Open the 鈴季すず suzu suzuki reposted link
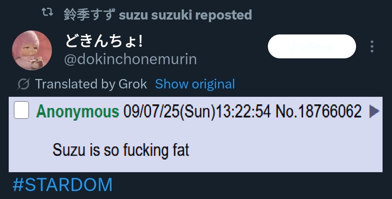Viewport: 392px width, 199px height. coord(158,15)
